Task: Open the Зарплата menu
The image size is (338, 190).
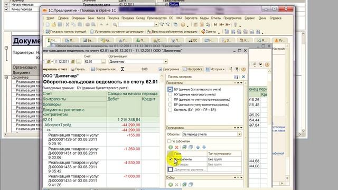Action: [191, 18]
